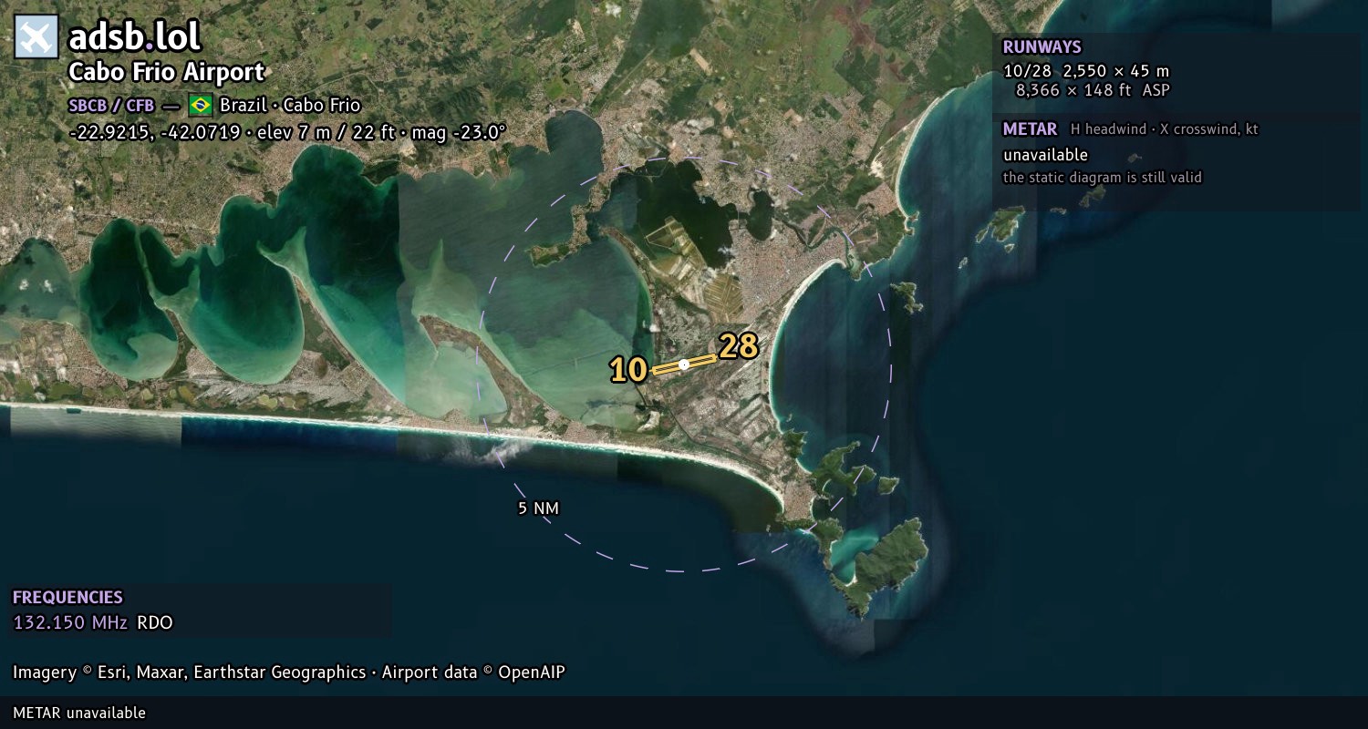Click the 'Brazil · Cabo Frio' location text
Screen dimensions: 1368x729
coord(290,105)
